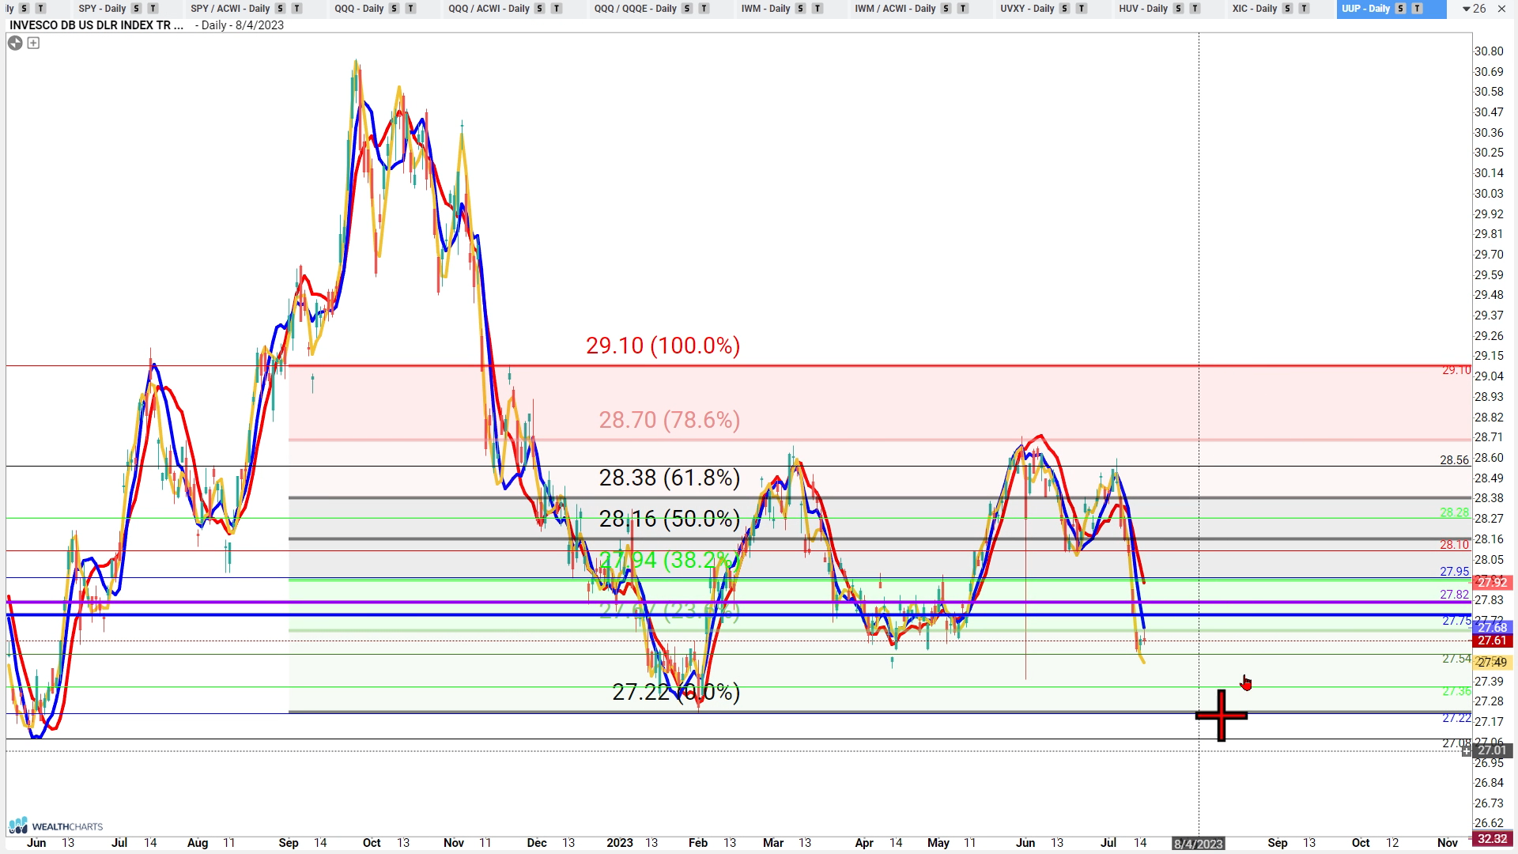This screenshot has width=1518, height=854.
Task: Click the S icon on UUP - Daily tab
Action: pyautogui.click(x=1401, y=9)
